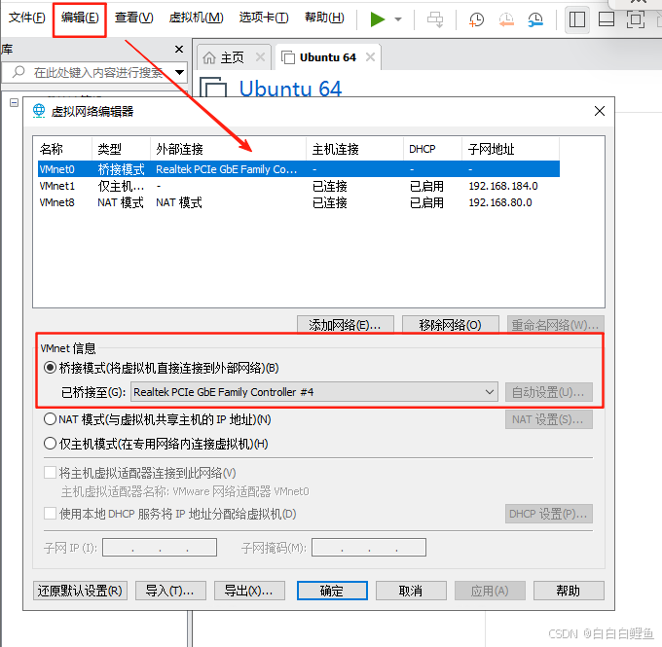Click the 名称 column header
Image resolution: width=662 pixels, height=647 pixels.
[64, 149]
